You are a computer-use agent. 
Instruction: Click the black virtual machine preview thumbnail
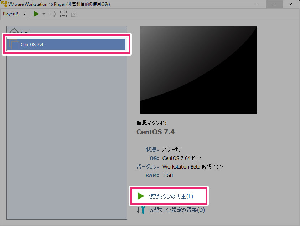pyautogui.click(x=198, y=70)
